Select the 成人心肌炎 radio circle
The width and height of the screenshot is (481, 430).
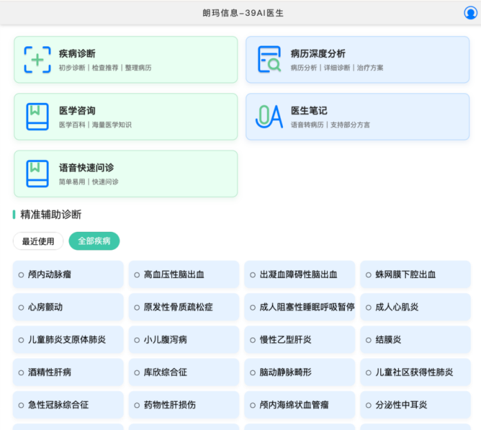click(x=369, y=307)
